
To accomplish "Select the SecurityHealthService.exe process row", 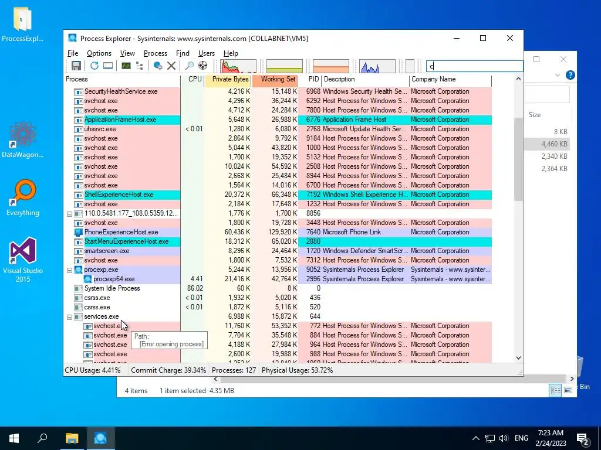I will coord(278,91).
